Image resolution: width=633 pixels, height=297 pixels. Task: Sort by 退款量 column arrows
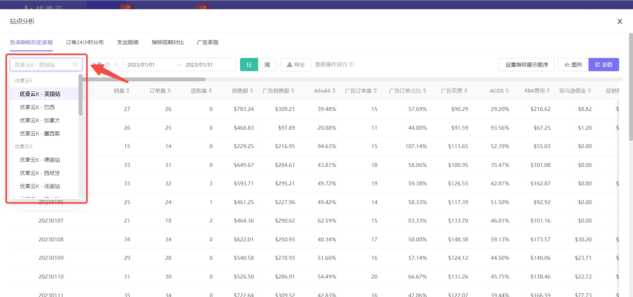[x=210, y=91]
